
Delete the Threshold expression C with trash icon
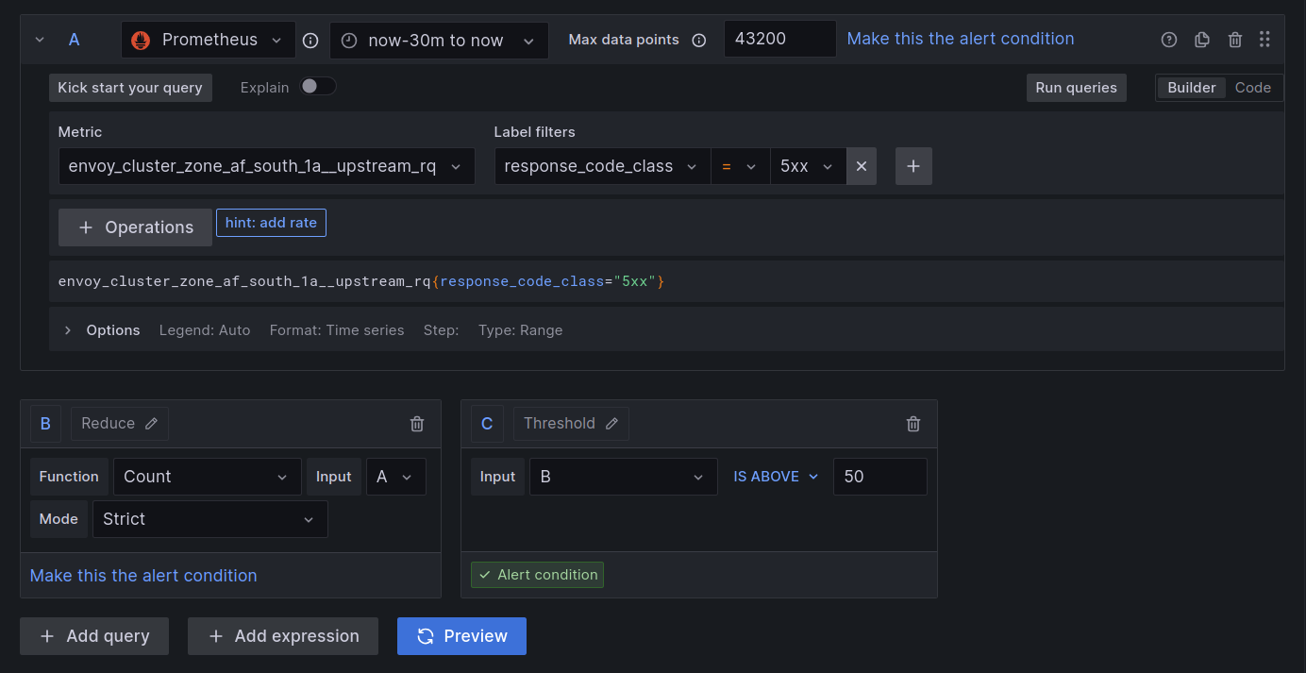(913, 424)
